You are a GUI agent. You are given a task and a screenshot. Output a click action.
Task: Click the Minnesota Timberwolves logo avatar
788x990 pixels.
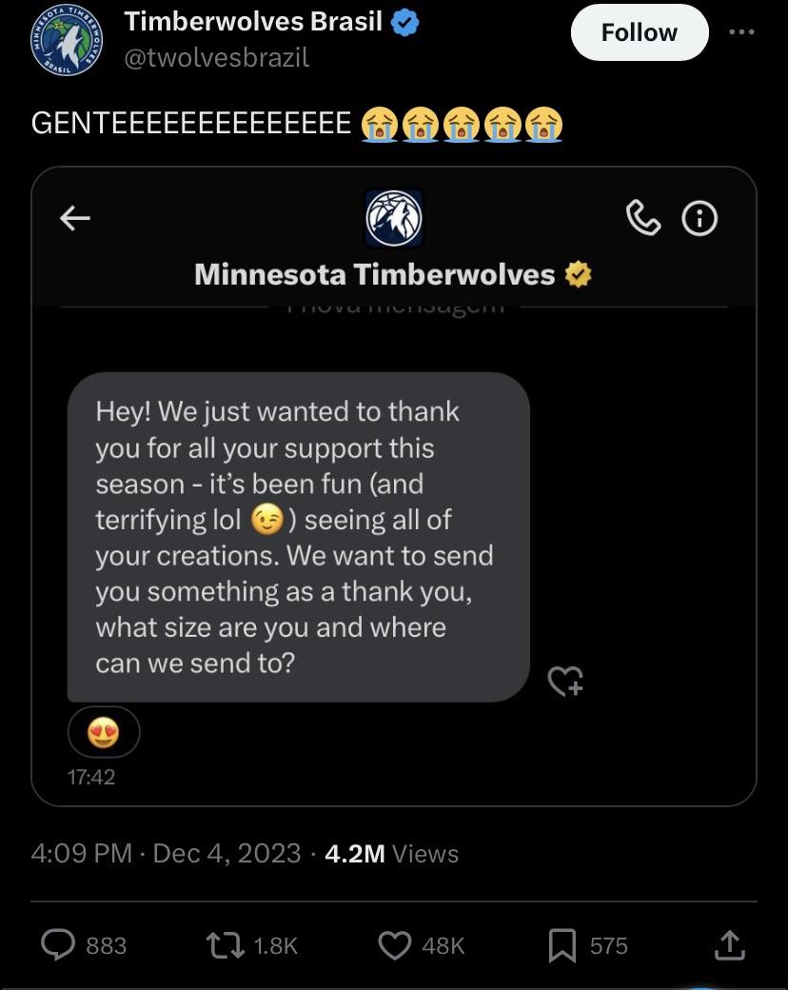pos(393,219)
